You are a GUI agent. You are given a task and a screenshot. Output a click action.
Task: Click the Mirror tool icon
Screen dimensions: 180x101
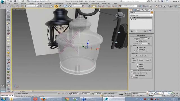140,6
